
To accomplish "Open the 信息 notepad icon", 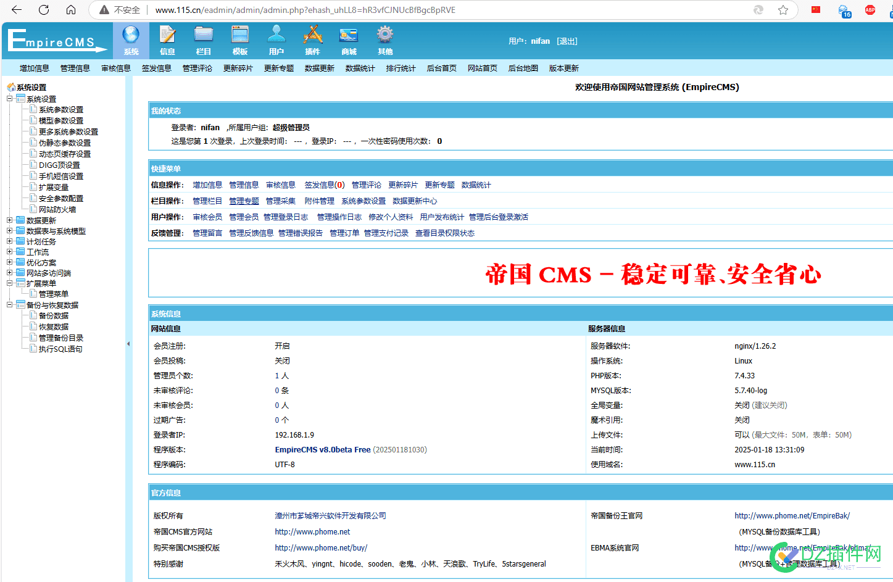I will pyautogui.click(x=167, y=41).
